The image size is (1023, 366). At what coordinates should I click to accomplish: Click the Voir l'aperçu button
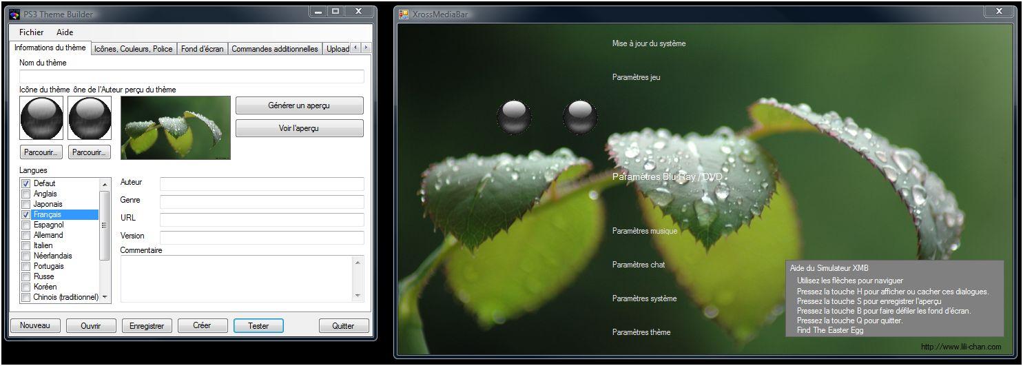coord(300,128)
